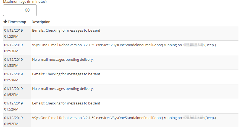
Task: Click the timestamp cell of the first log row
Action: tap(13, 33)
